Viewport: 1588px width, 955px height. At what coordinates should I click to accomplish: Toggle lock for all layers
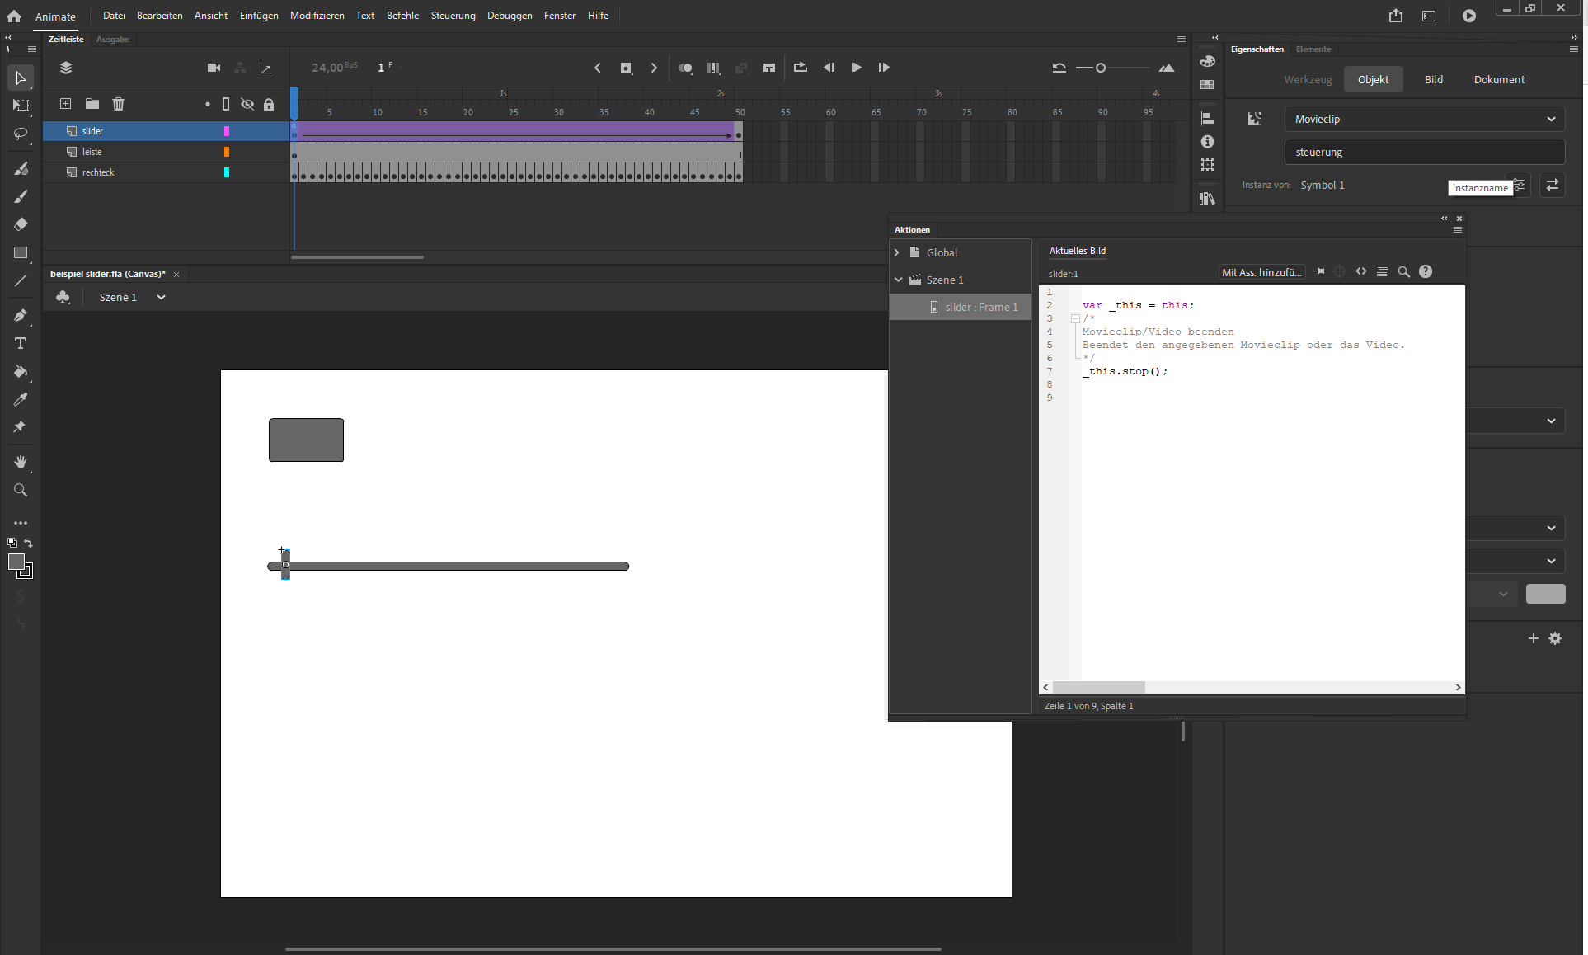coord(269,104)
